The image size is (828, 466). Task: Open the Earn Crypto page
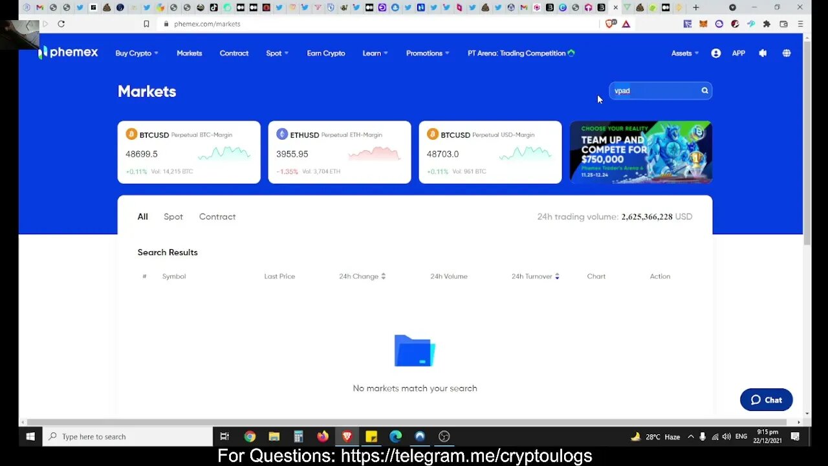pyautogui.click(x=326, y=53)
